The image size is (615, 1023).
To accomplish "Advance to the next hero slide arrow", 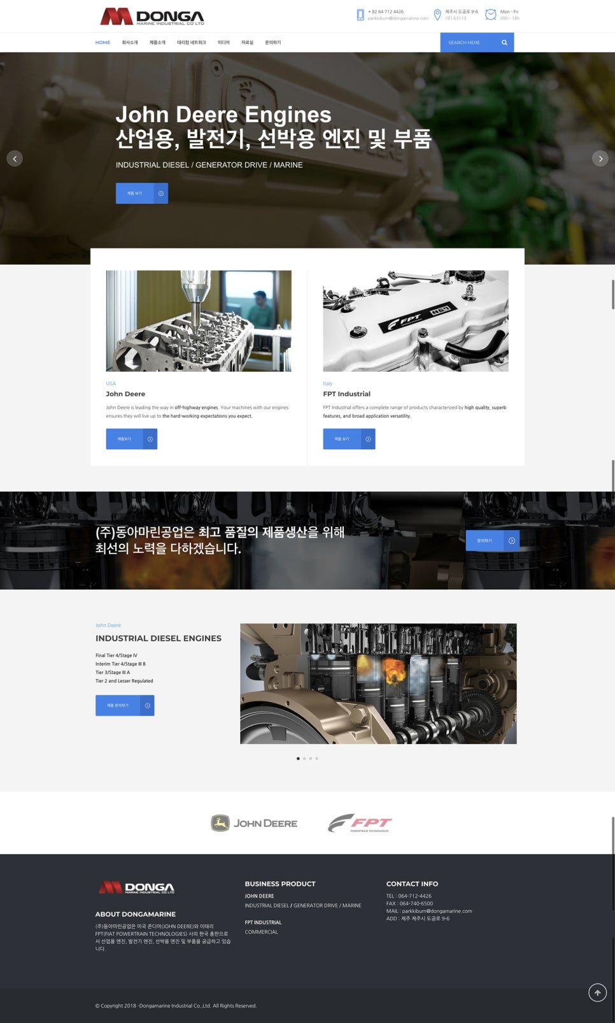I will (x=600, y=159).
